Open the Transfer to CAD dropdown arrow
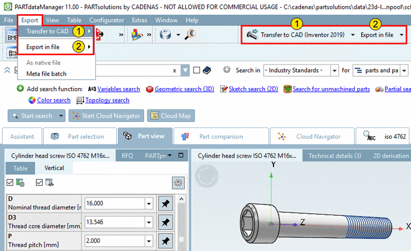Image resolution: width=411 pixels, height=251 pixels. point(352,35)
